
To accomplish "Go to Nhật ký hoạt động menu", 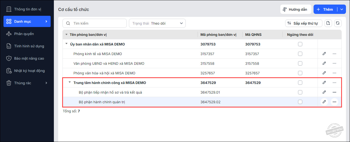I will (x=29, y=71).
